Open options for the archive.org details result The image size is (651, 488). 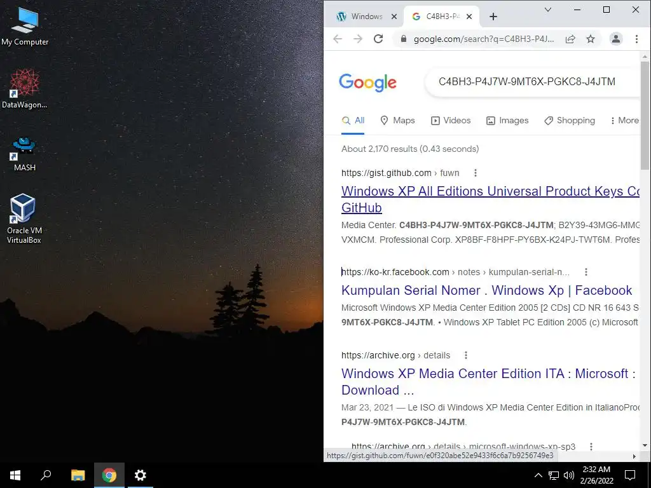pyautogui.click(x=466, y=355)
